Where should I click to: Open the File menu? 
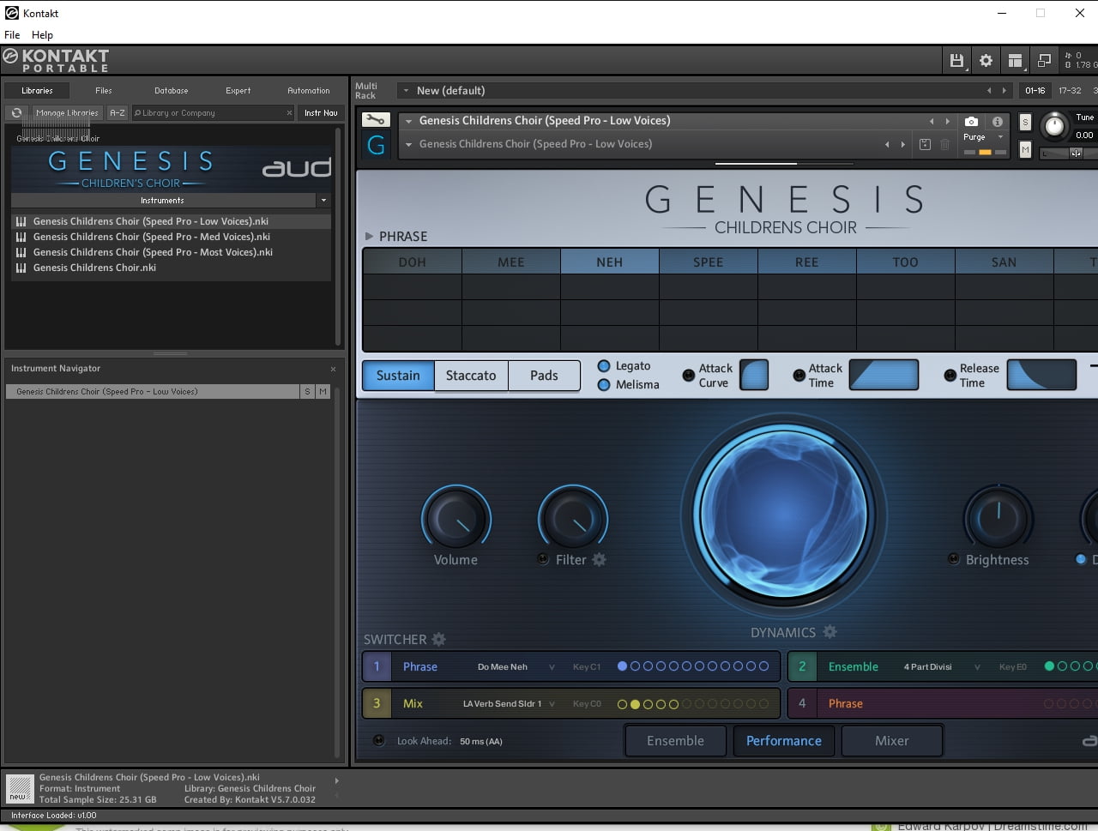click(x=12, y=35)
